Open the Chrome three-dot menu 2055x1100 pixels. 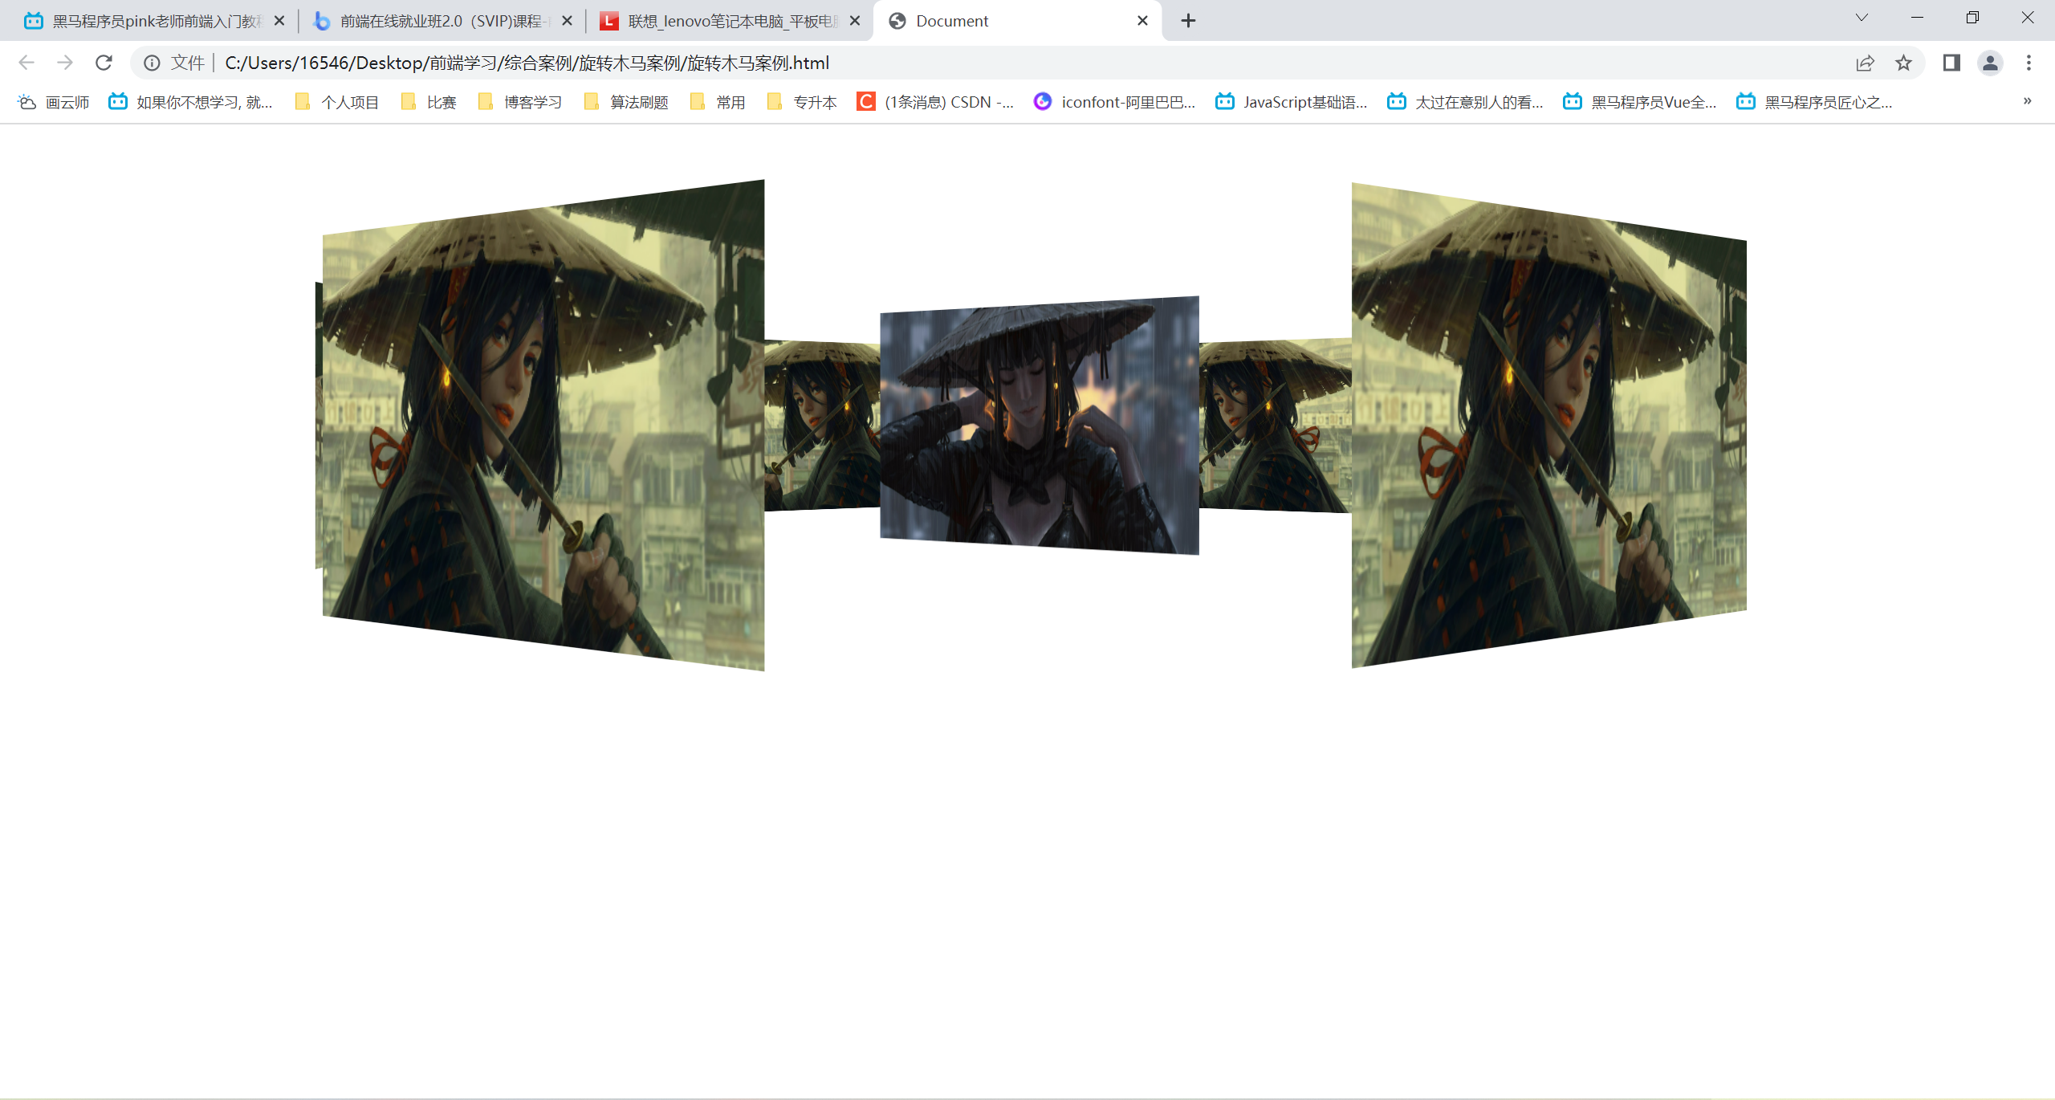(x=2029, y=63)
